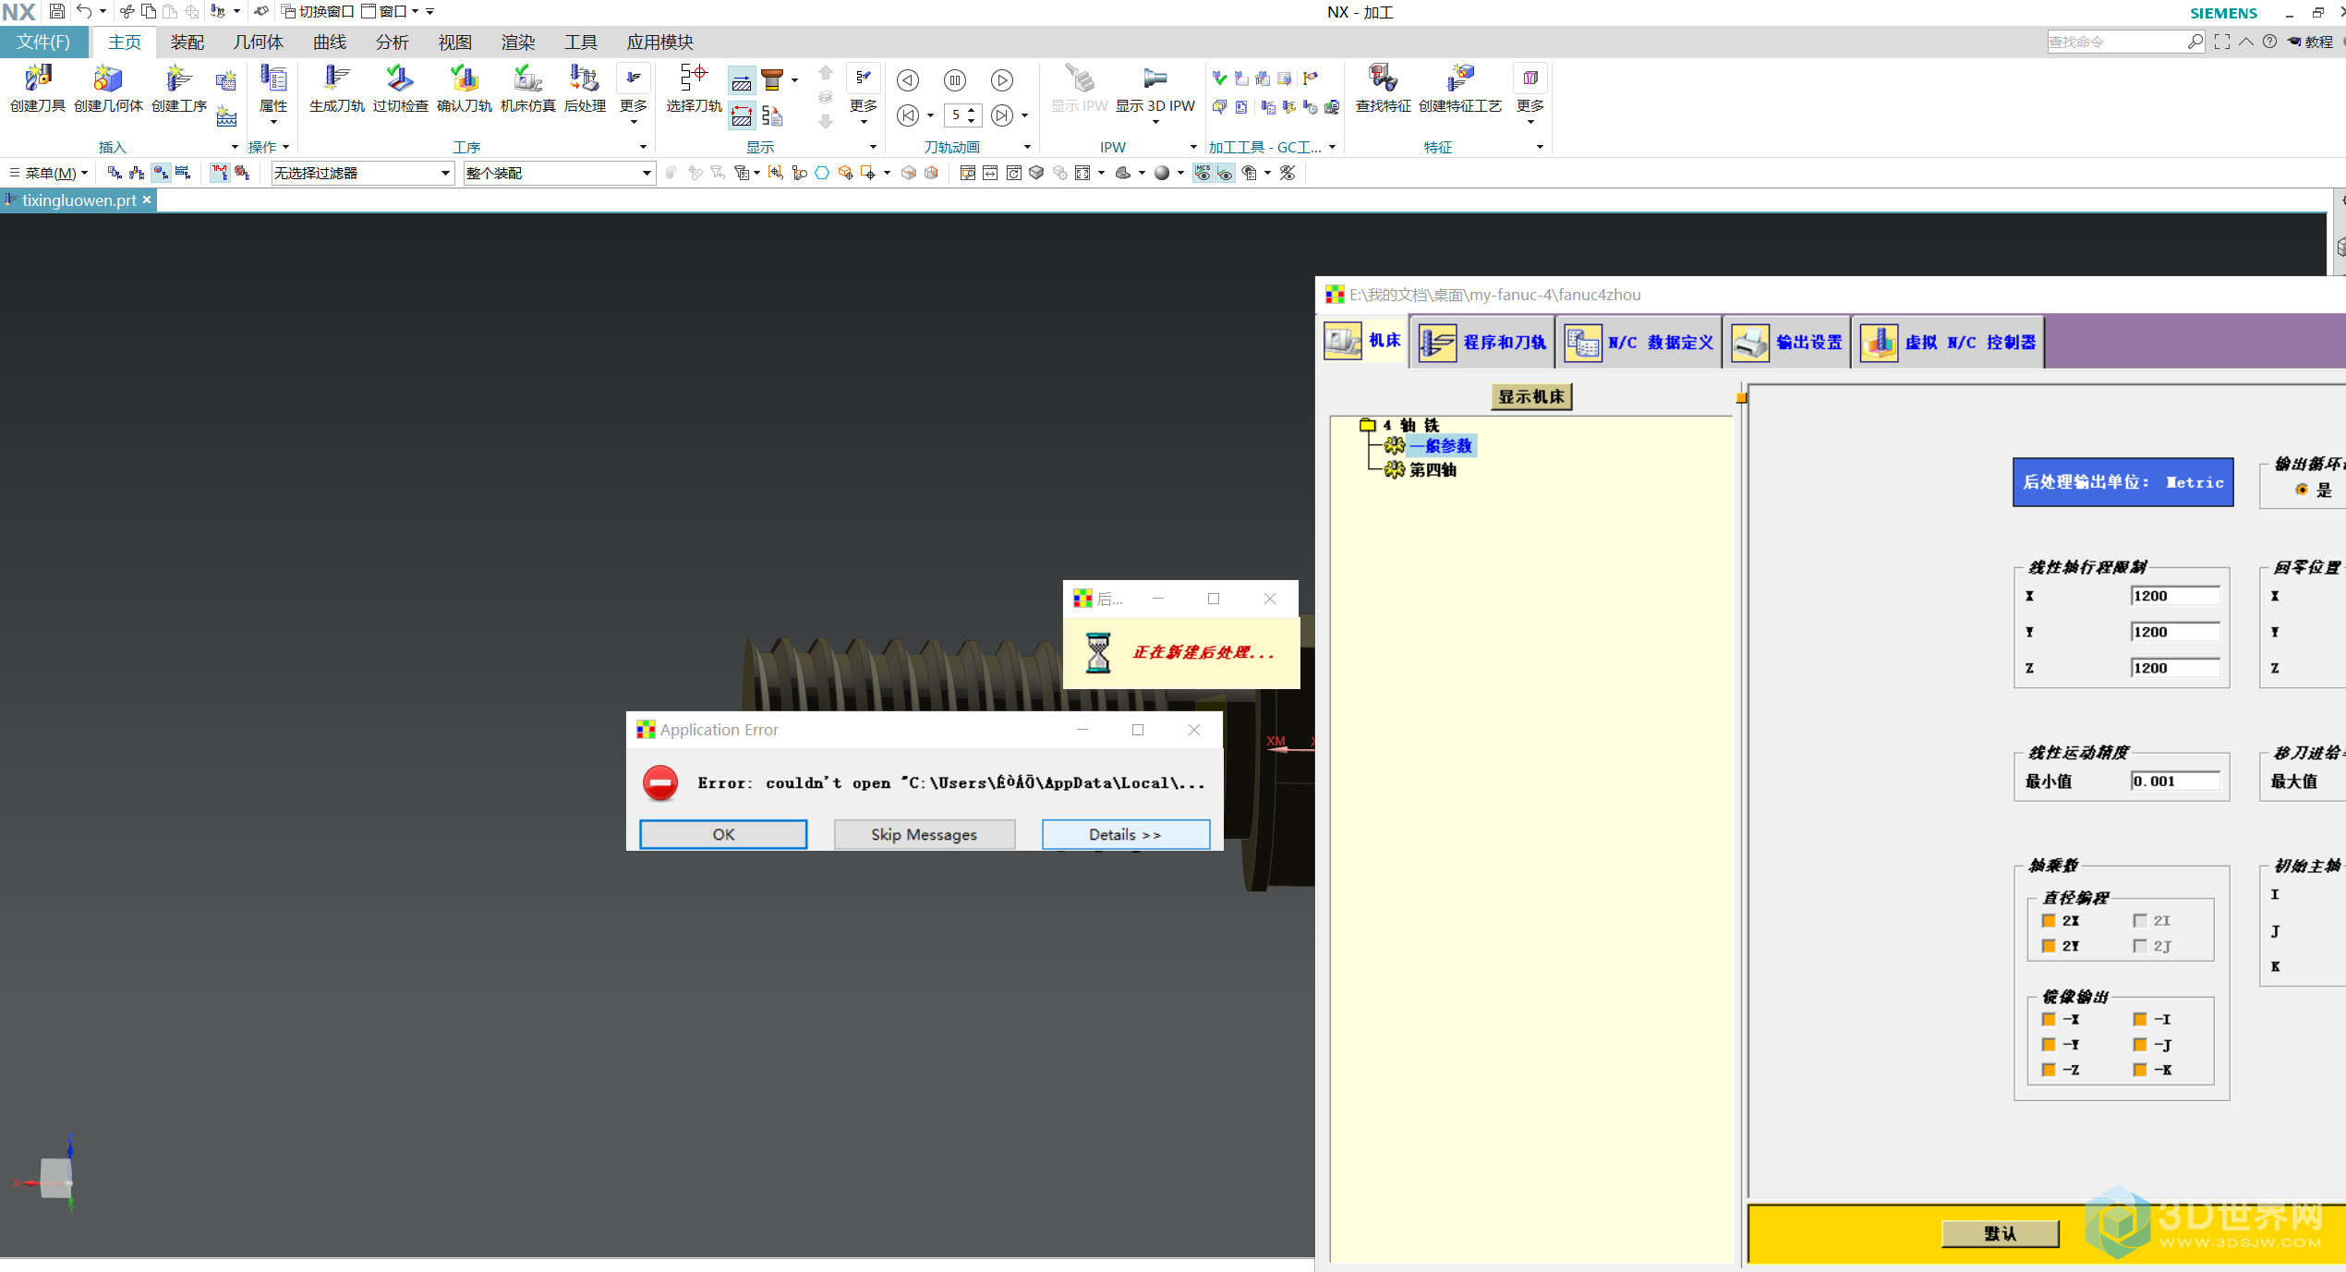2346x1272 pixels.
Task: Step tool path to previous position
Action: [908, 115]
